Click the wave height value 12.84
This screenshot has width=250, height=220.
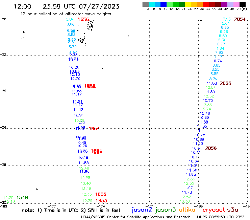pyautogui.click(x=211, y=88)
